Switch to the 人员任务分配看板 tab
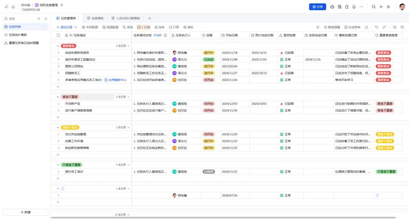Image resolution: width=409 pixels, height=219 pixels. (x=126, y=18)
